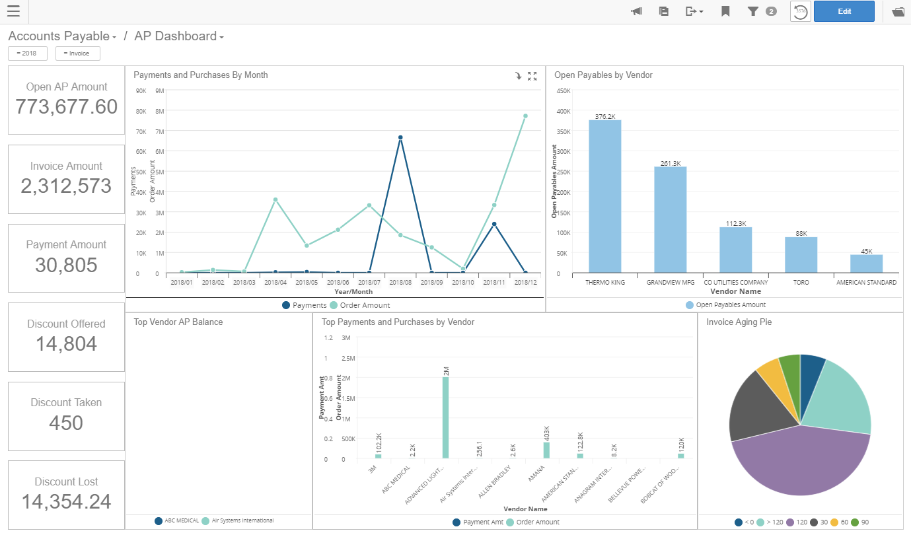Click the Edit button
Viewport: 911px width, 533px height.
pos(844,11)
